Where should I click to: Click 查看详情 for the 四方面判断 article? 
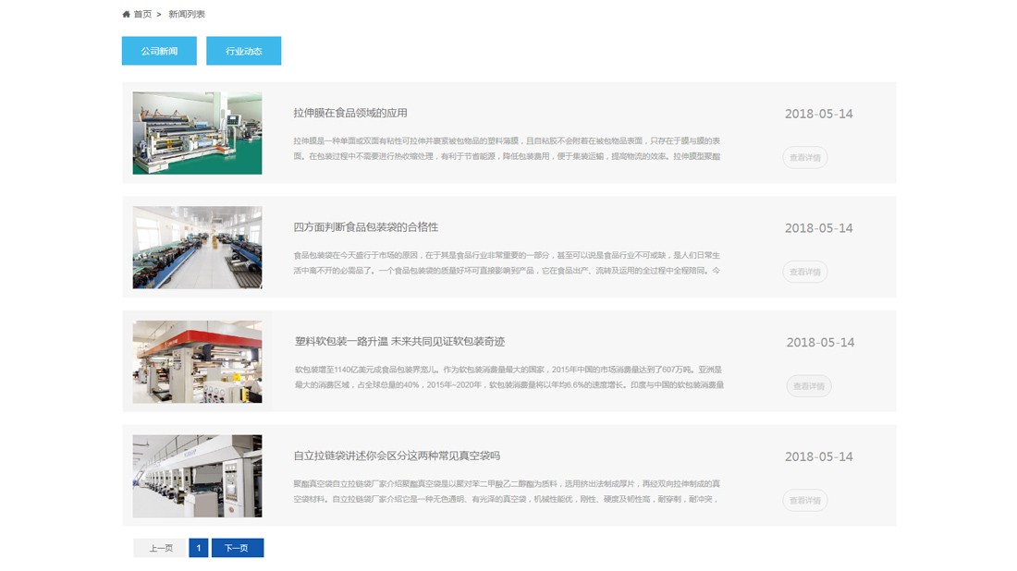pyautogui.click(x=805, y=272)
